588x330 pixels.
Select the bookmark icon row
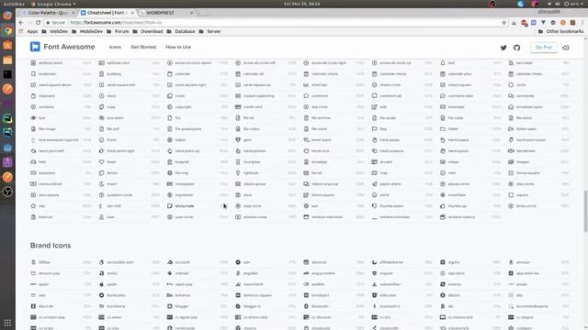point(62,74)
